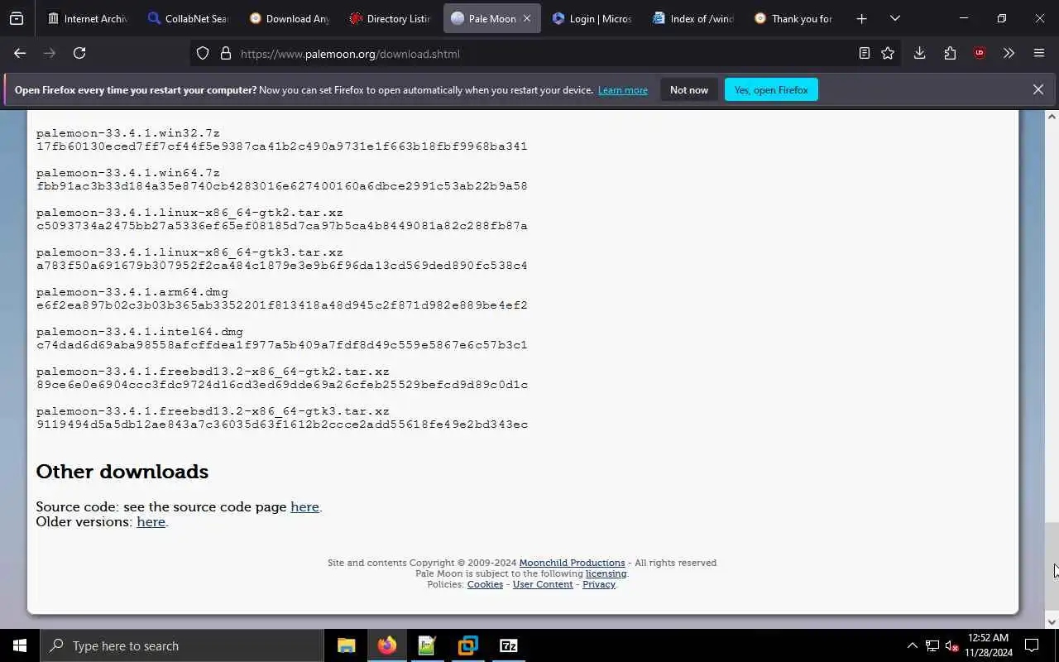This screenshot has height=662, width=1059.
Task: Click palemoon-33.4.1.linux-x86_64-gtk3.tar.xz text
Action: point(189,252)
